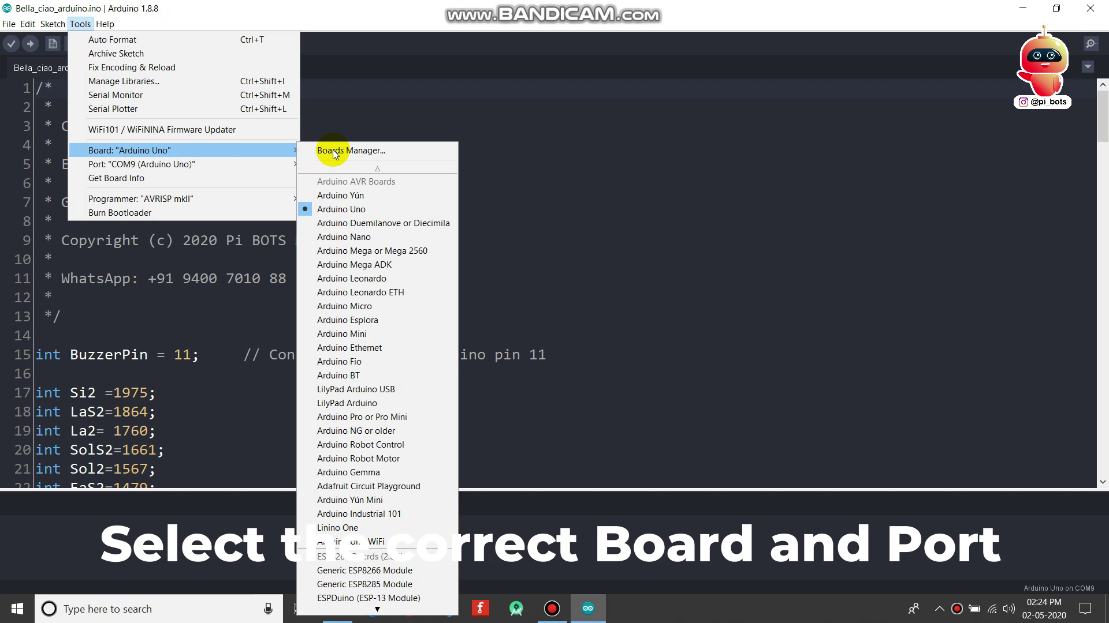Choose Arduino Robot Control board
Image resolution: width=1109 pixels, height=623 pixels.
(377, 445)
